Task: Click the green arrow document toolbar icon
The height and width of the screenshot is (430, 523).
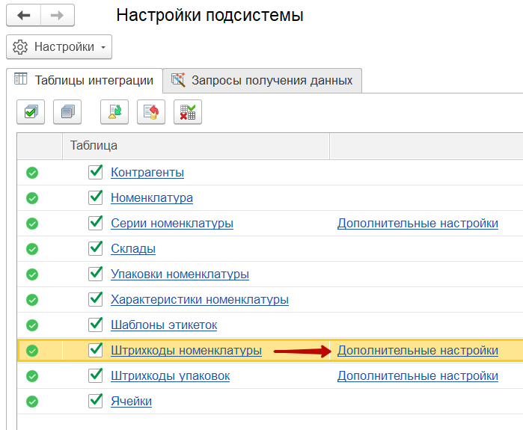Action: click(114, 112)
